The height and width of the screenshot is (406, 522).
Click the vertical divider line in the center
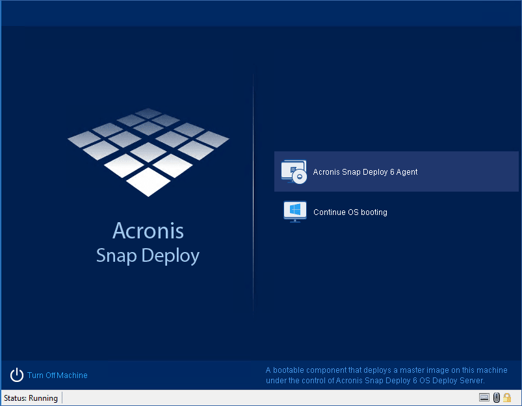coord(253,195)
